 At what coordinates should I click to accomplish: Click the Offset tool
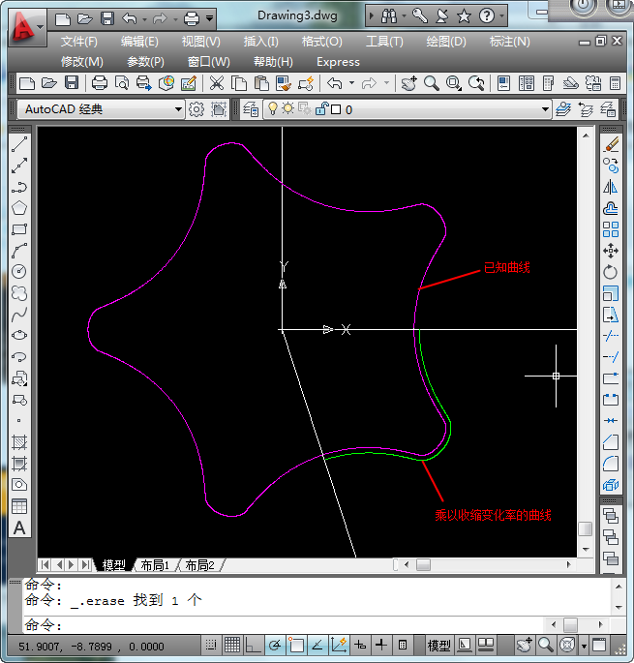point(611,208)
